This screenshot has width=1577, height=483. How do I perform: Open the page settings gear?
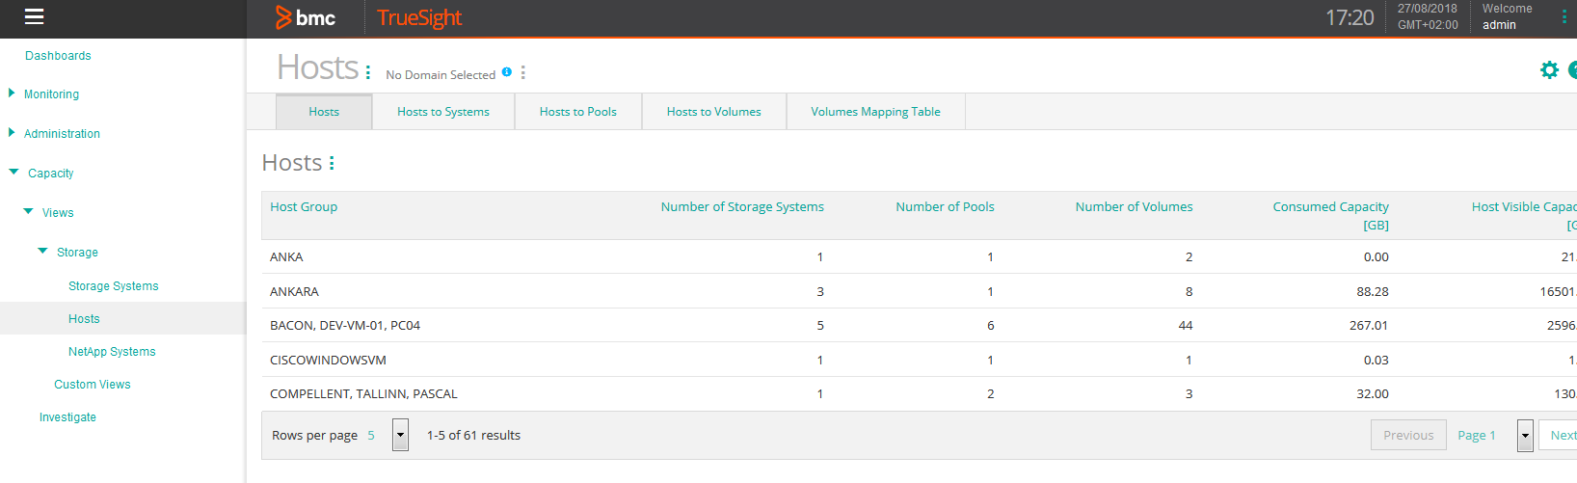(1549, 69)
